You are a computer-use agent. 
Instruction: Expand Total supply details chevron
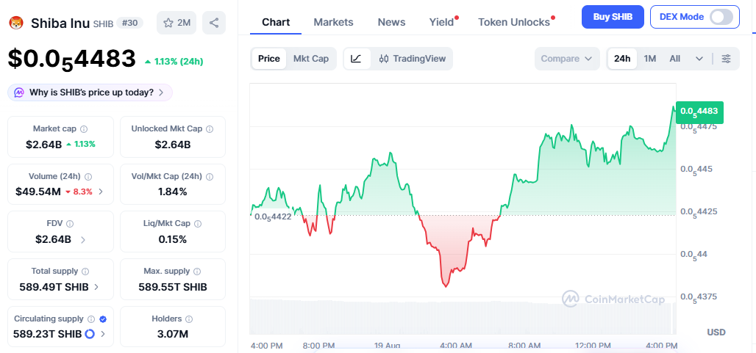[x=96, y=287]
